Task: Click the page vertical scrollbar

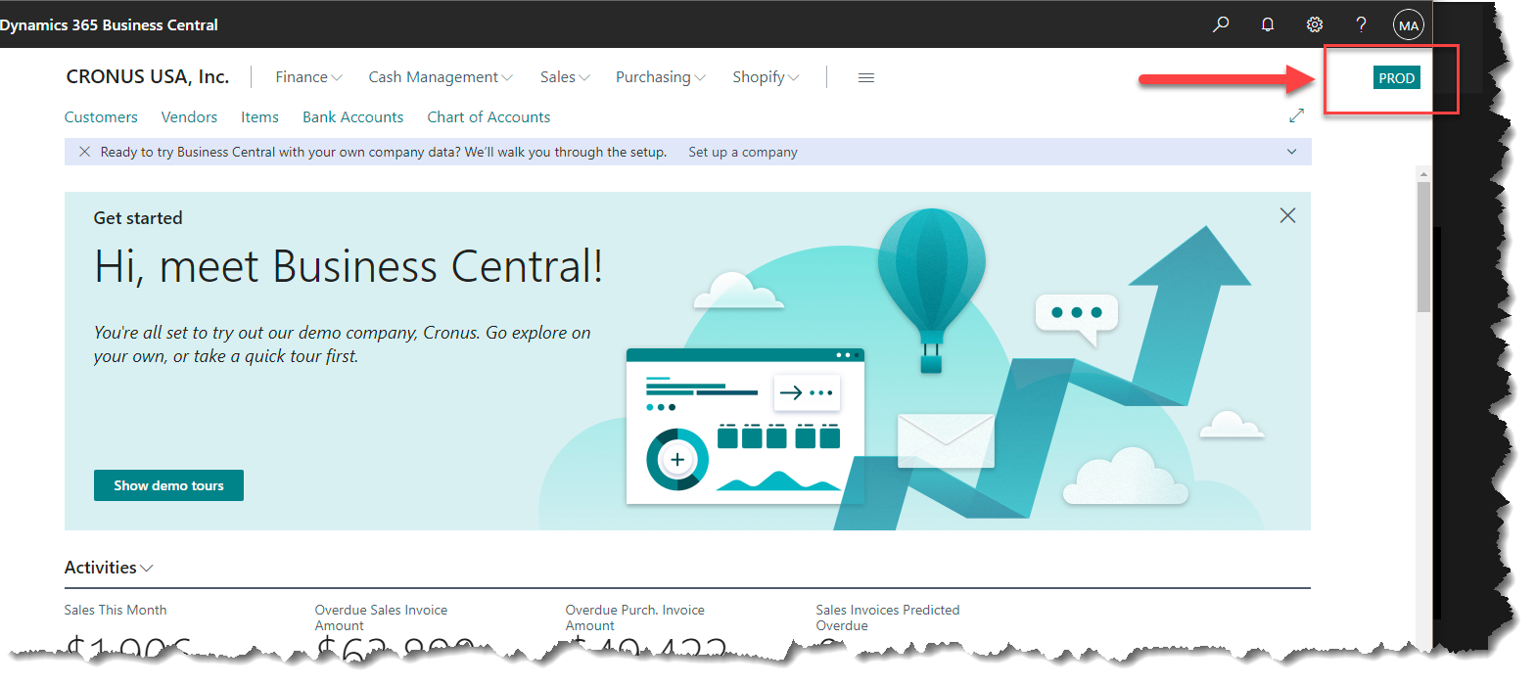Action: 1423,247
